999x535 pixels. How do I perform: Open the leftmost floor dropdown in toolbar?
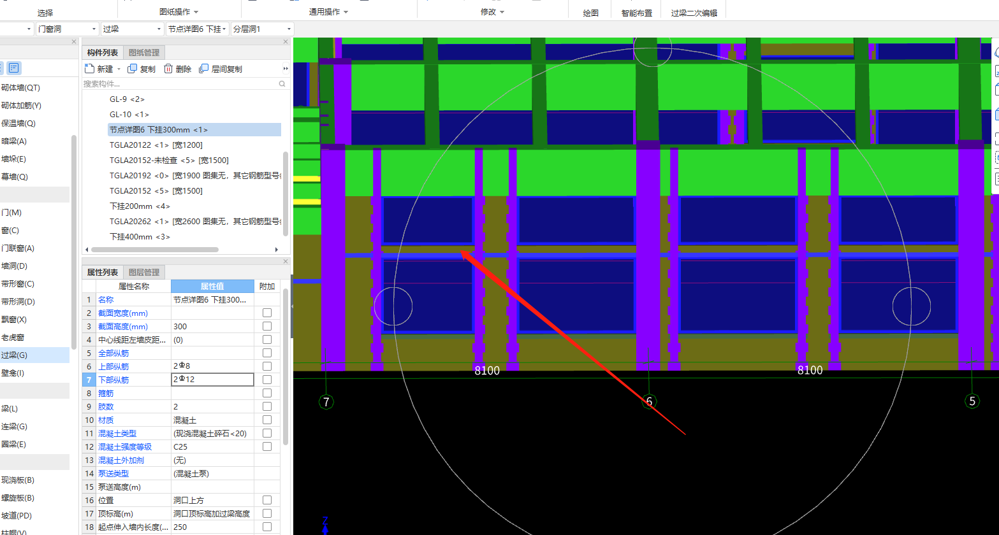pyautogui.click(x=17, y=29)
